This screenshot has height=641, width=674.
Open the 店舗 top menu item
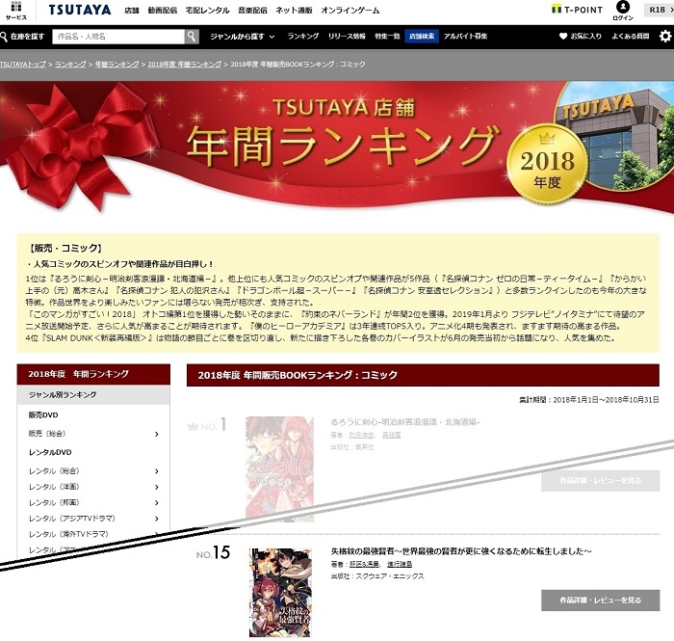tap(132, 11)
